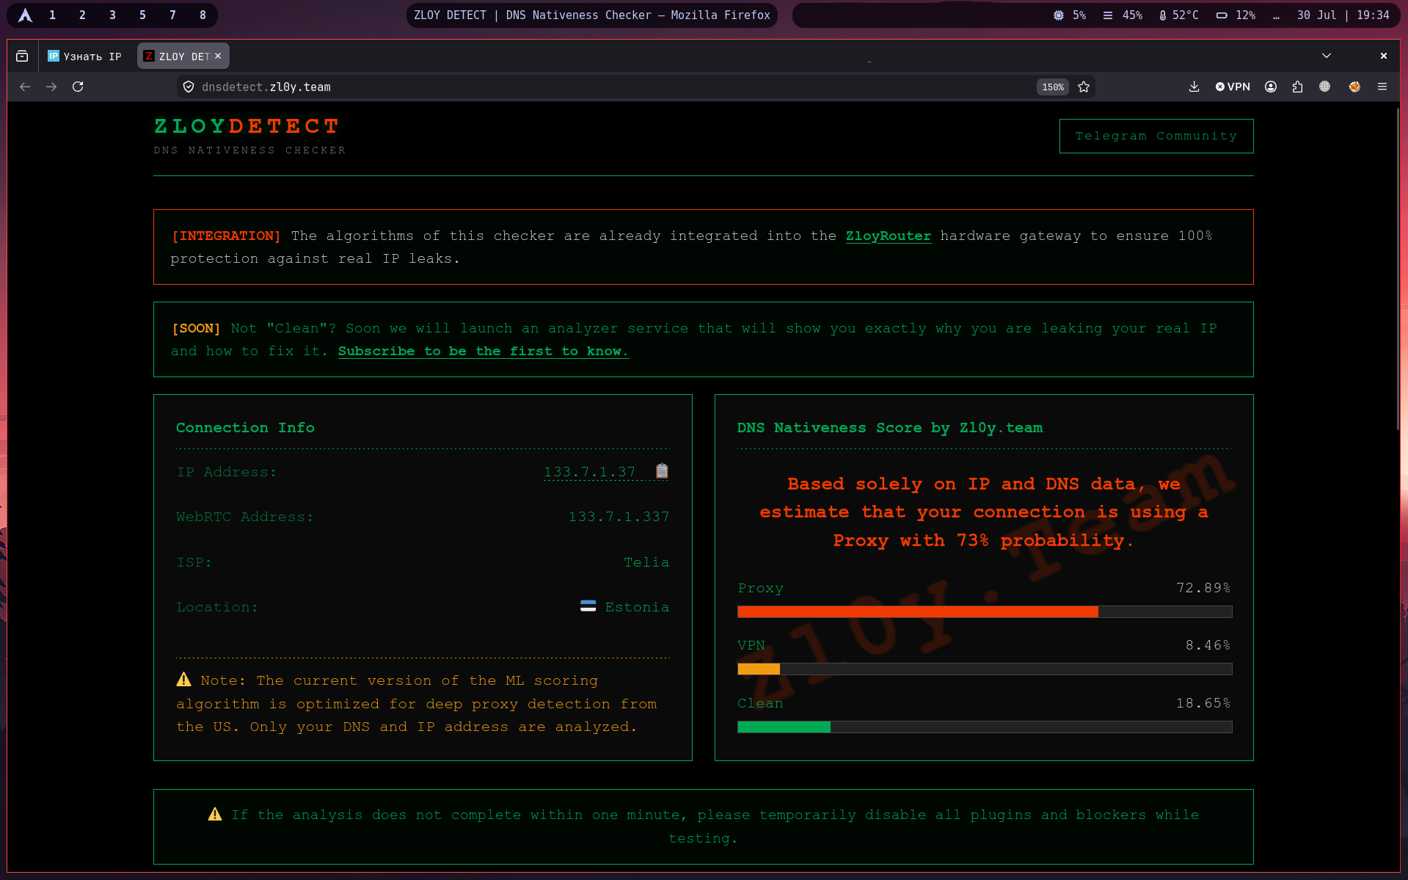This screenshot has width=1408, height=880.
Task: Click the [INTEGRATION] label text
Action: pos(226,236)
